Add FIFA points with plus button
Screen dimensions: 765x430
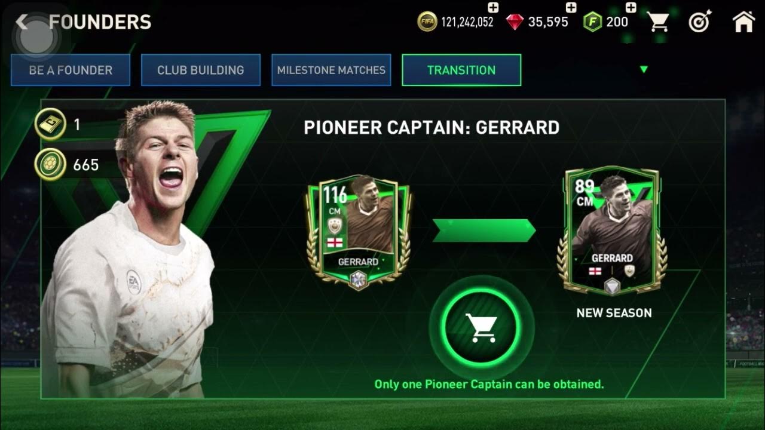pyautogui.click(x=631, y=8)
